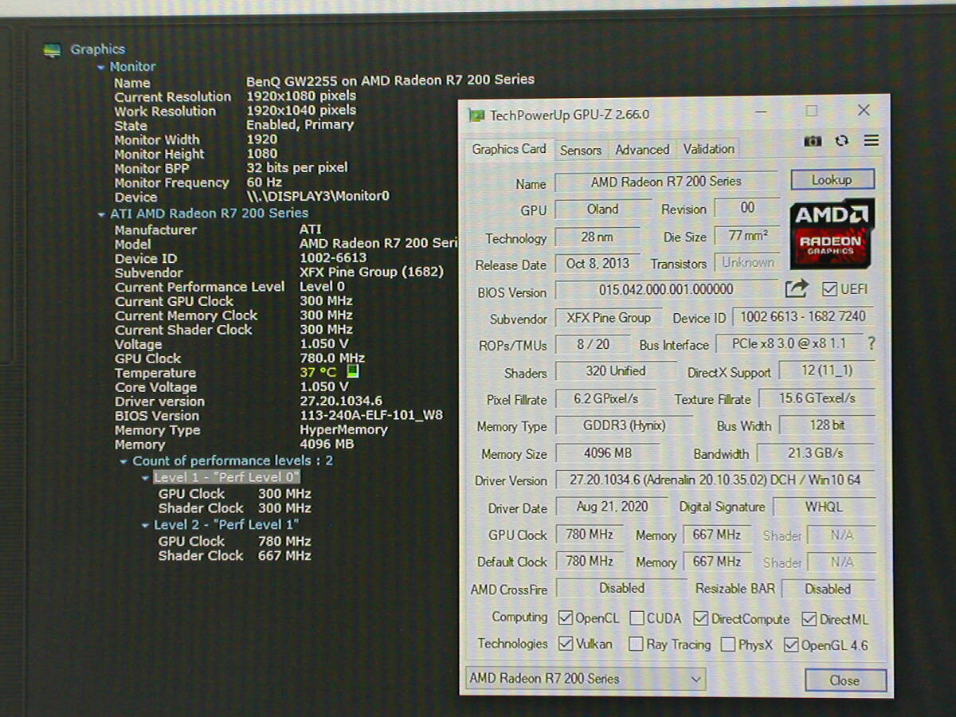The height and width of the screenshot is (717, 956).
Task: Click the Graphics monitor icon in the tree
Action: pyautogui.click(x=52, y=50)
